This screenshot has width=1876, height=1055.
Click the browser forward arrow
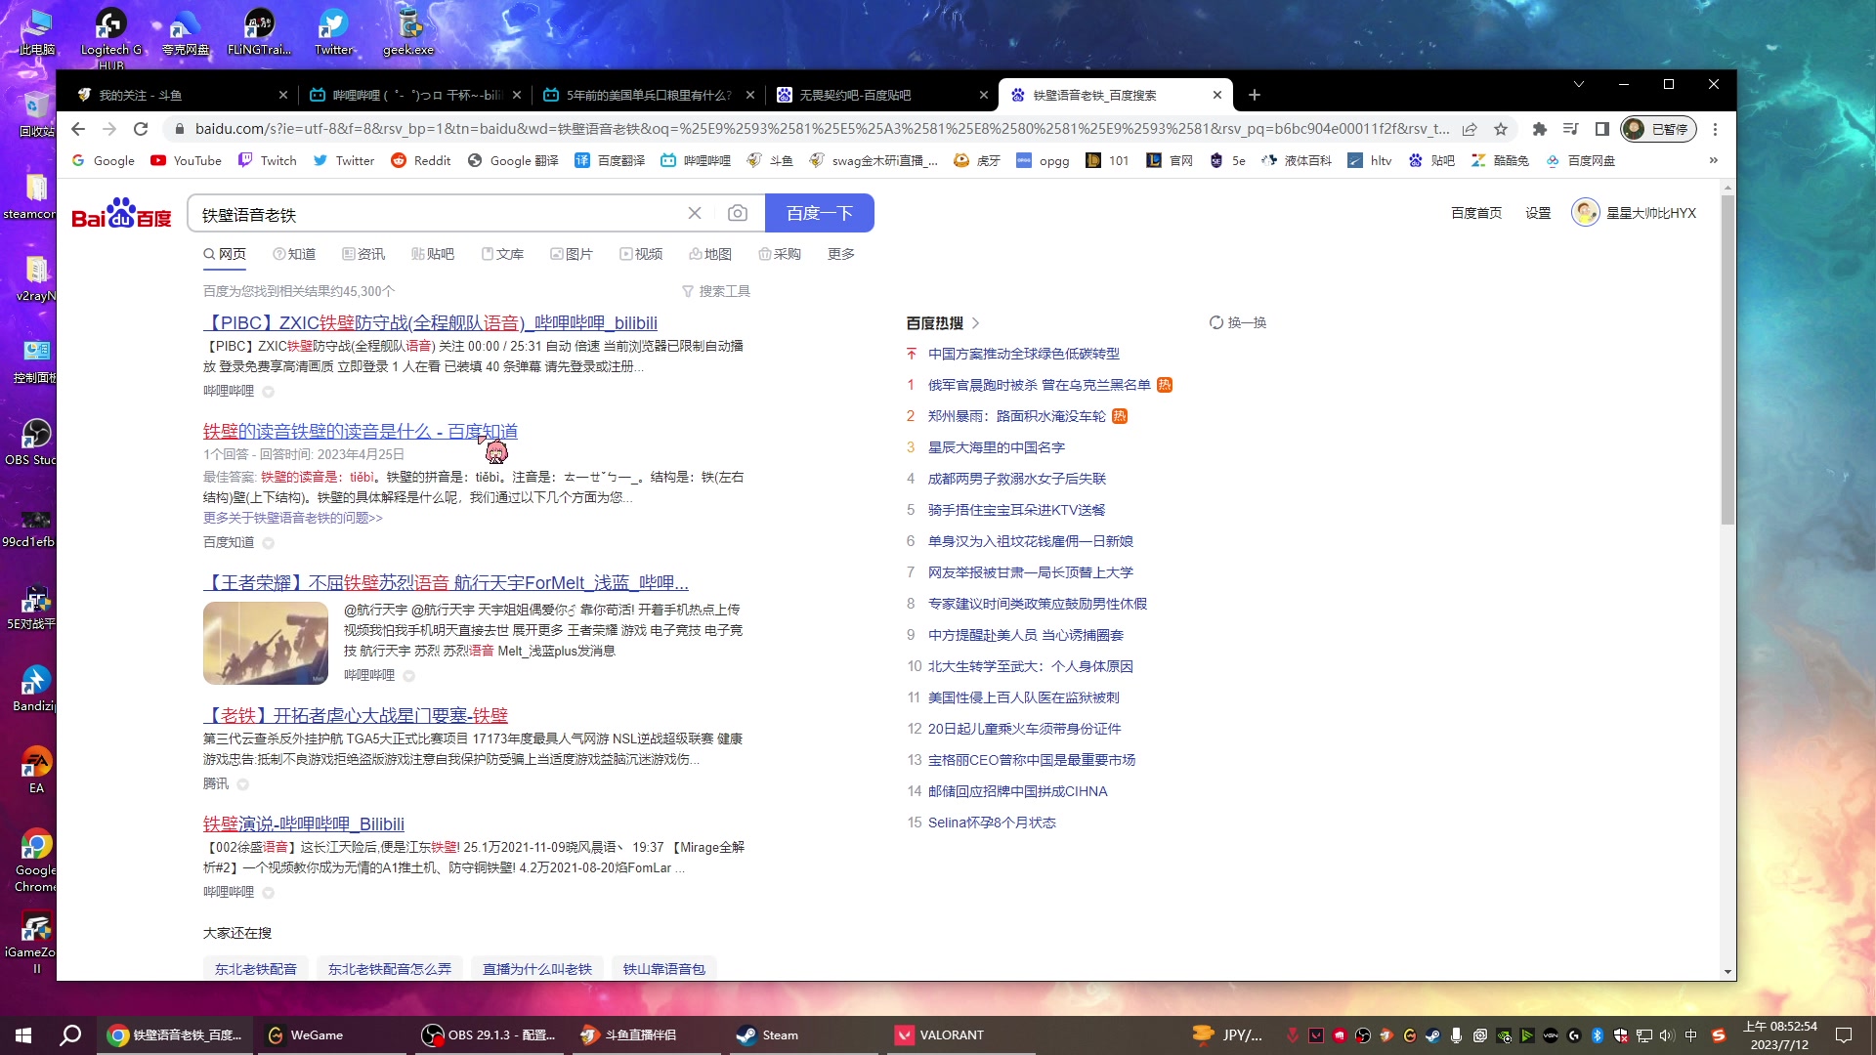coord(109,129)
